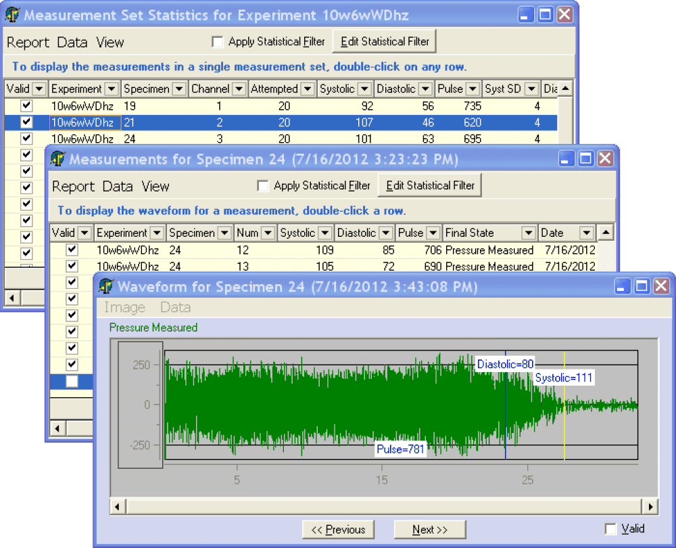The width and height of the screenshot is (676, 548).
Task: Click the waveform right scroll arrow
Action: tap(650, 506)
